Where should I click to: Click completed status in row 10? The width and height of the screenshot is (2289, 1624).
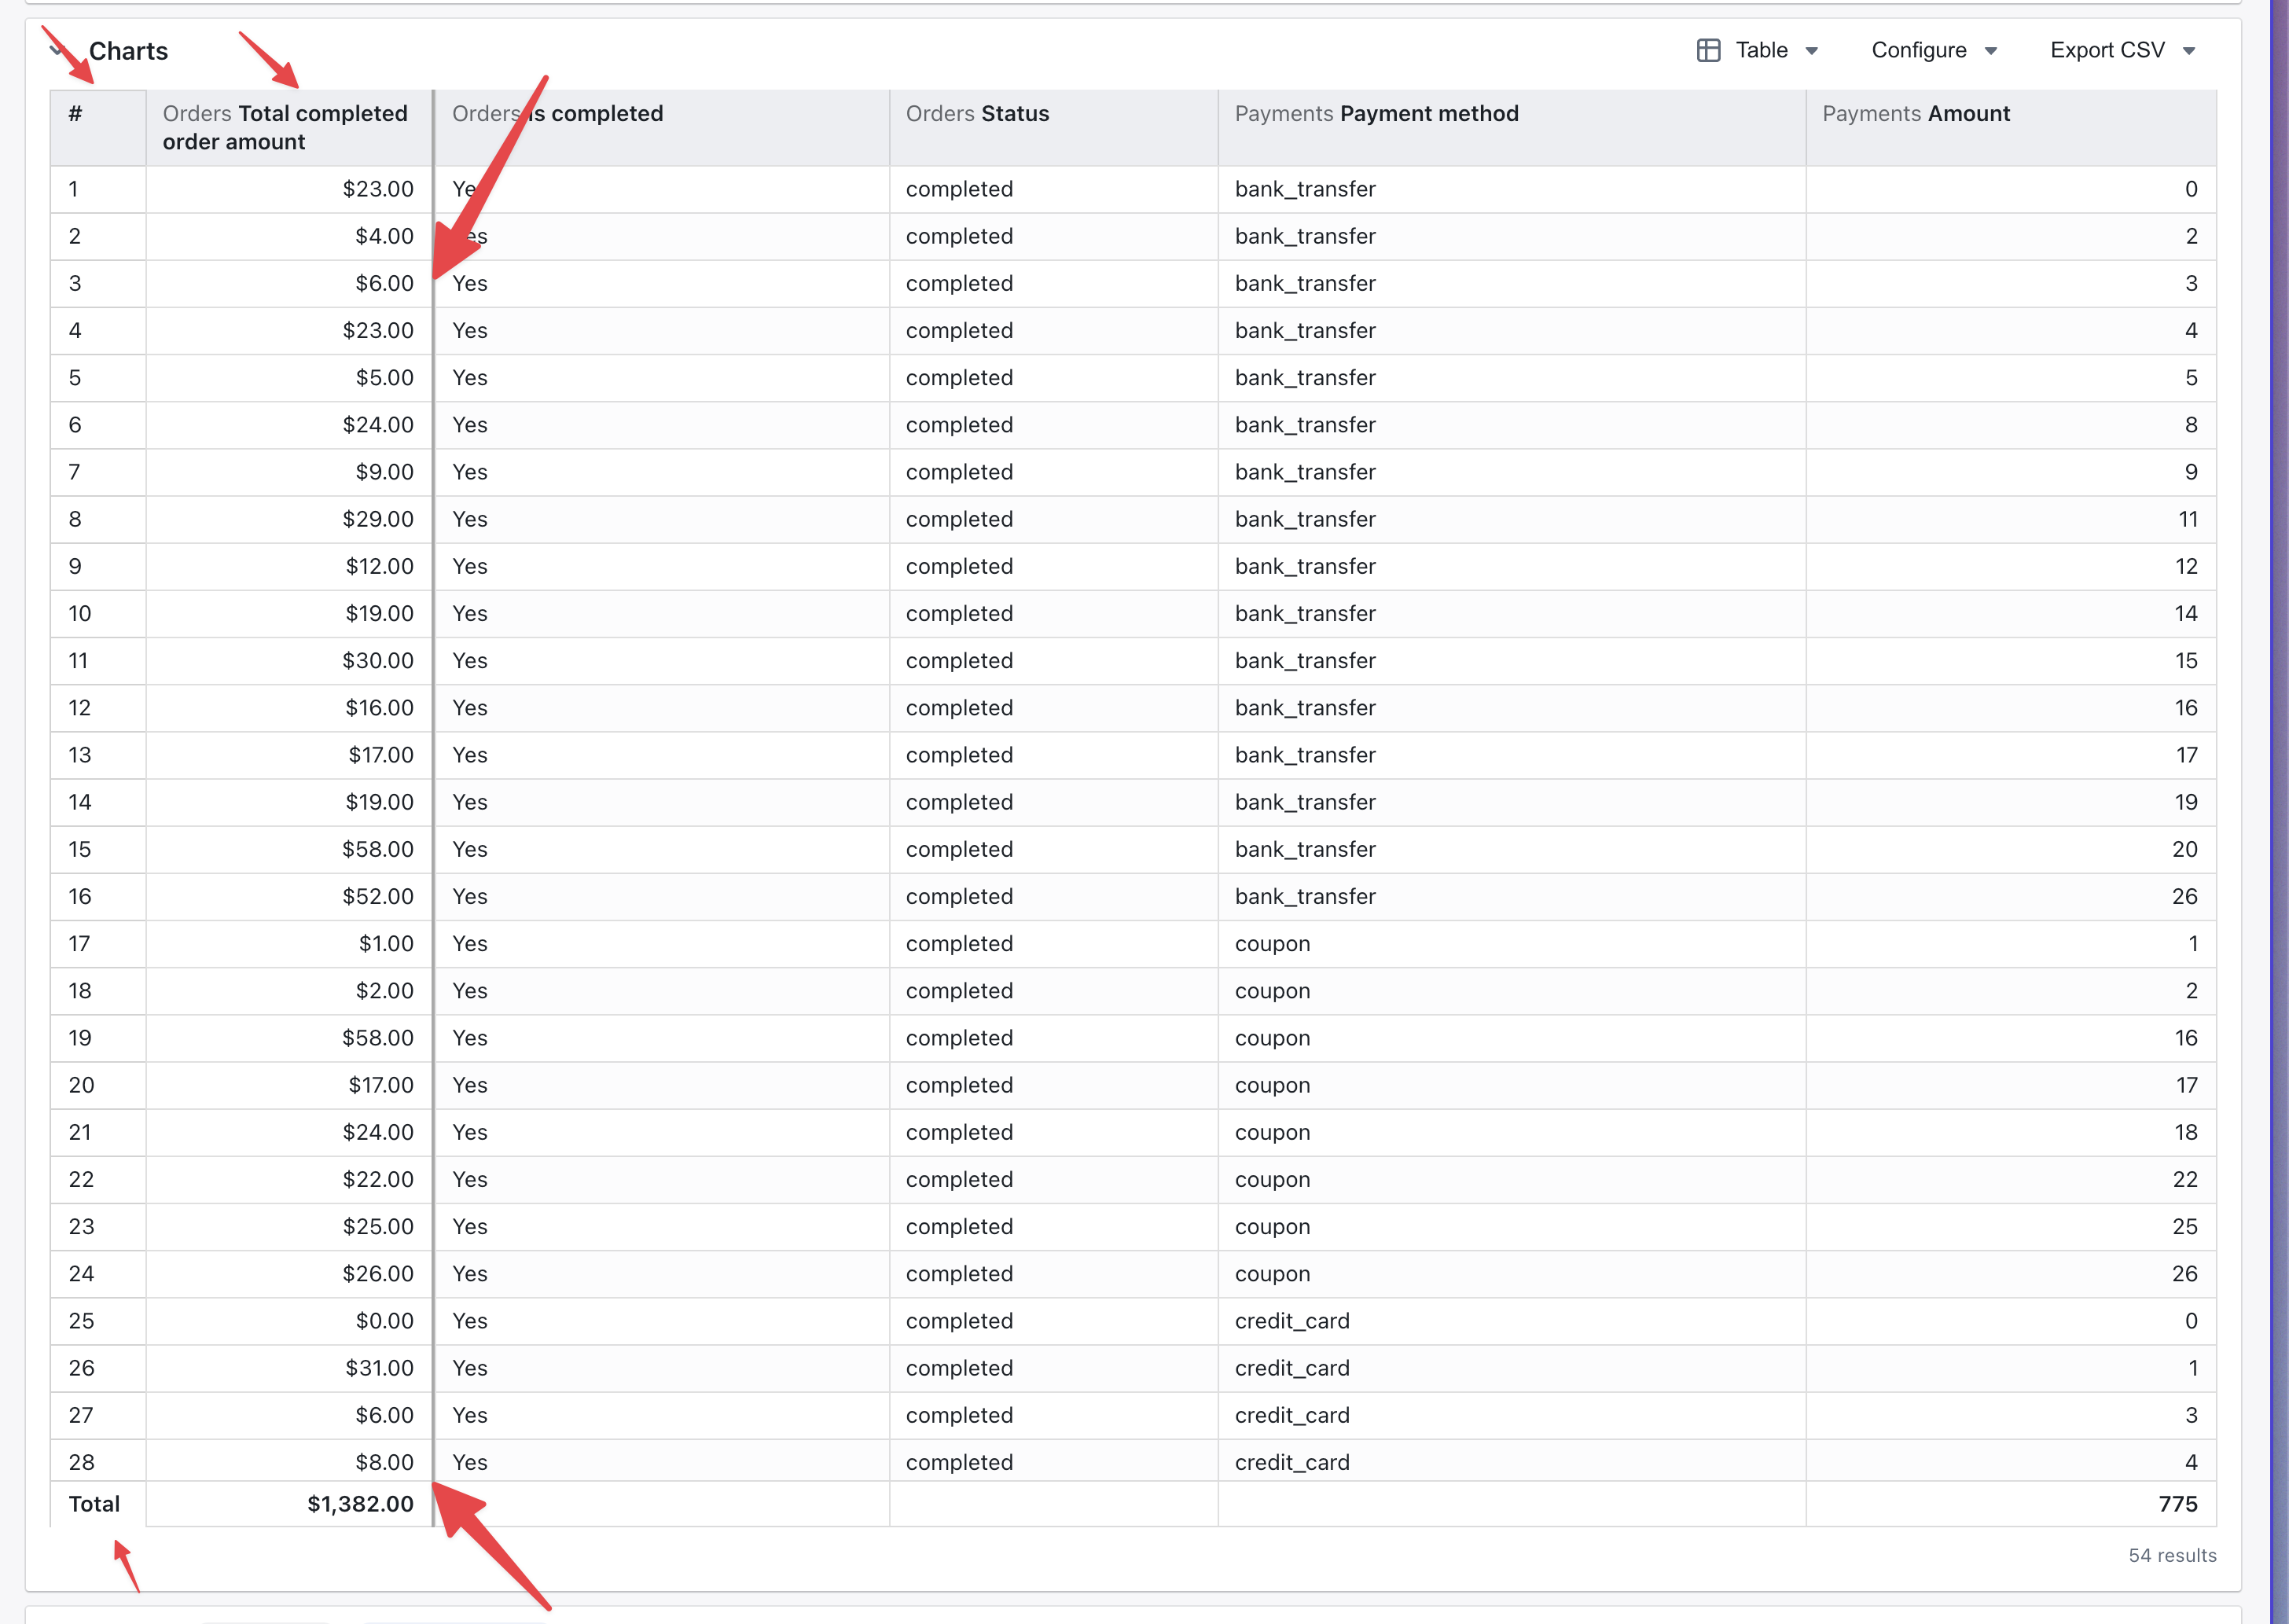coord(959,613)
